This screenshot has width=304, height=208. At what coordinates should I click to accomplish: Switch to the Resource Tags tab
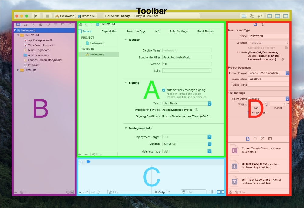pyautogui.click(x=136, y=31)
